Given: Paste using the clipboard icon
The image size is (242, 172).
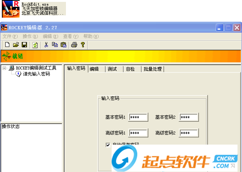Looking at the screenshot, I should tap(63, 45).
